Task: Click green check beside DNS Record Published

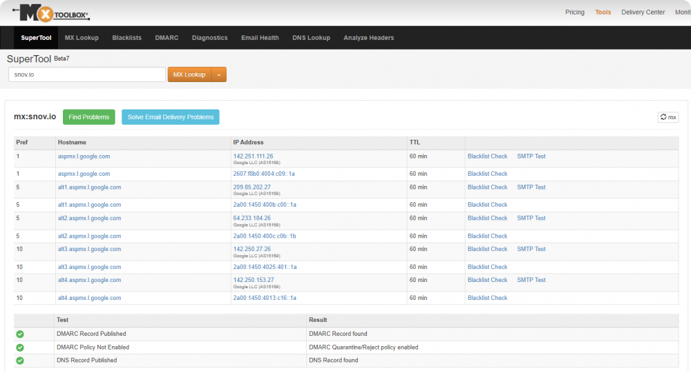Action: (20, 361)
